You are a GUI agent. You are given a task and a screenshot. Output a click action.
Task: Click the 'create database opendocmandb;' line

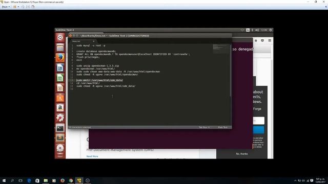(96, 51)
